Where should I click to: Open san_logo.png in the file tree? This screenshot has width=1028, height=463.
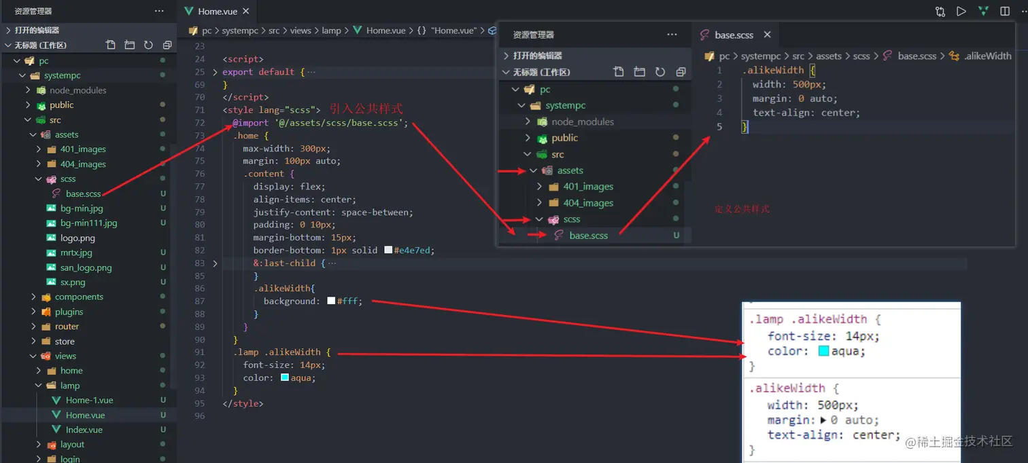[x=86, y=267]
